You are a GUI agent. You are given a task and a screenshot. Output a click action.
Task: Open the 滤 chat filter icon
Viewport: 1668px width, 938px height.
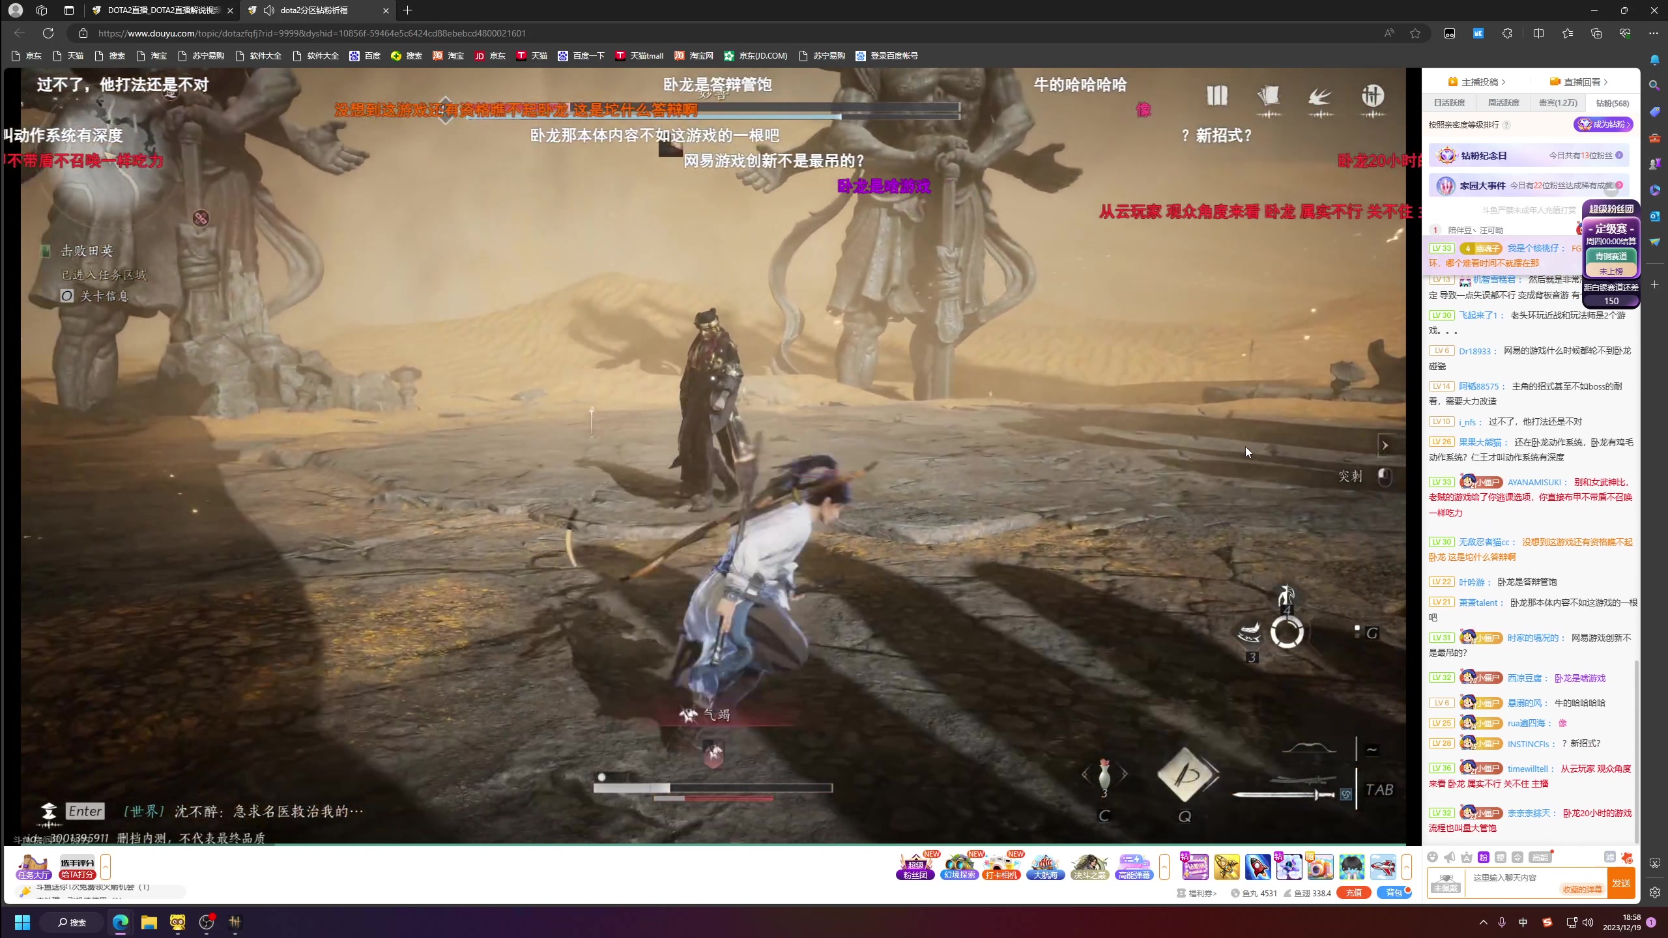[x=1609, y=857]
